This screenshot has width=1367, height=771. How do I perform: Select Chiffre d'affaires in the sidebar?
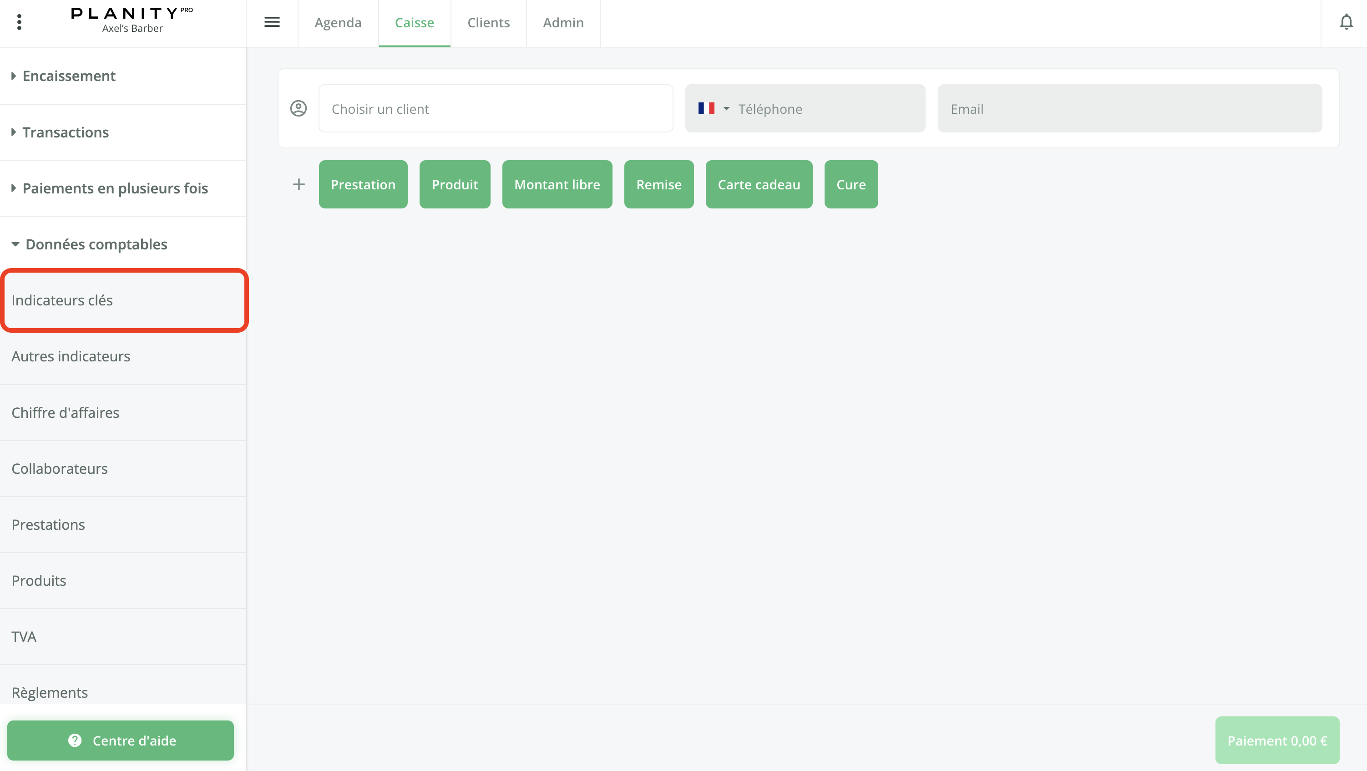65,412
